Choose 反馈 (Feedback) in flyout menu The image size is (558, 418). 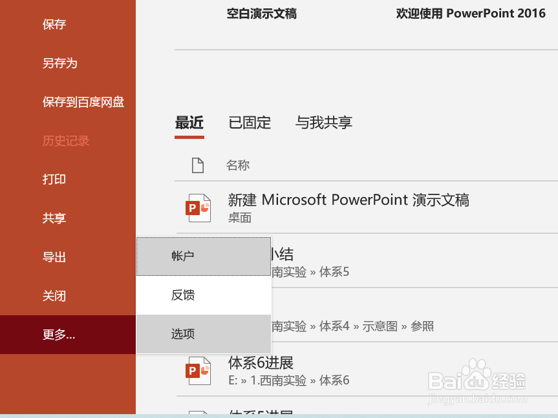pyautogui.click(x=204, y=295)
